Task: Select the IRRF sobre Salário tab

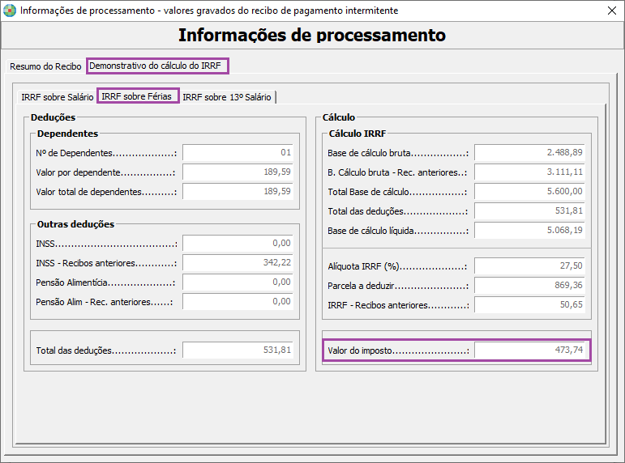Action: [58, 97]
